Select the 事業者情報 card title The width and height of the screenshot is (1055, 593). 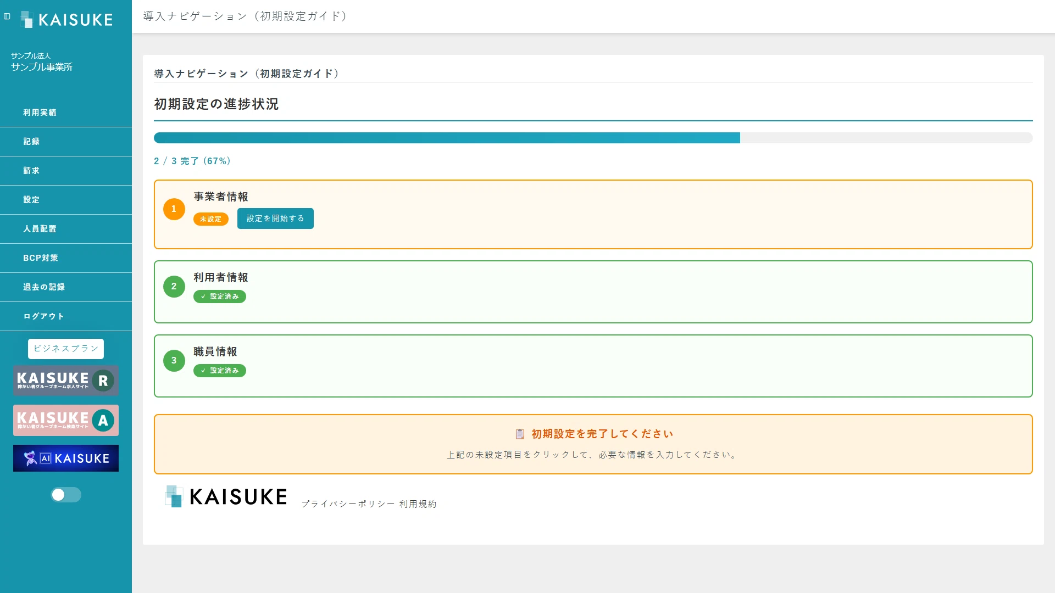pyautogui.click(x=221, y=197)
